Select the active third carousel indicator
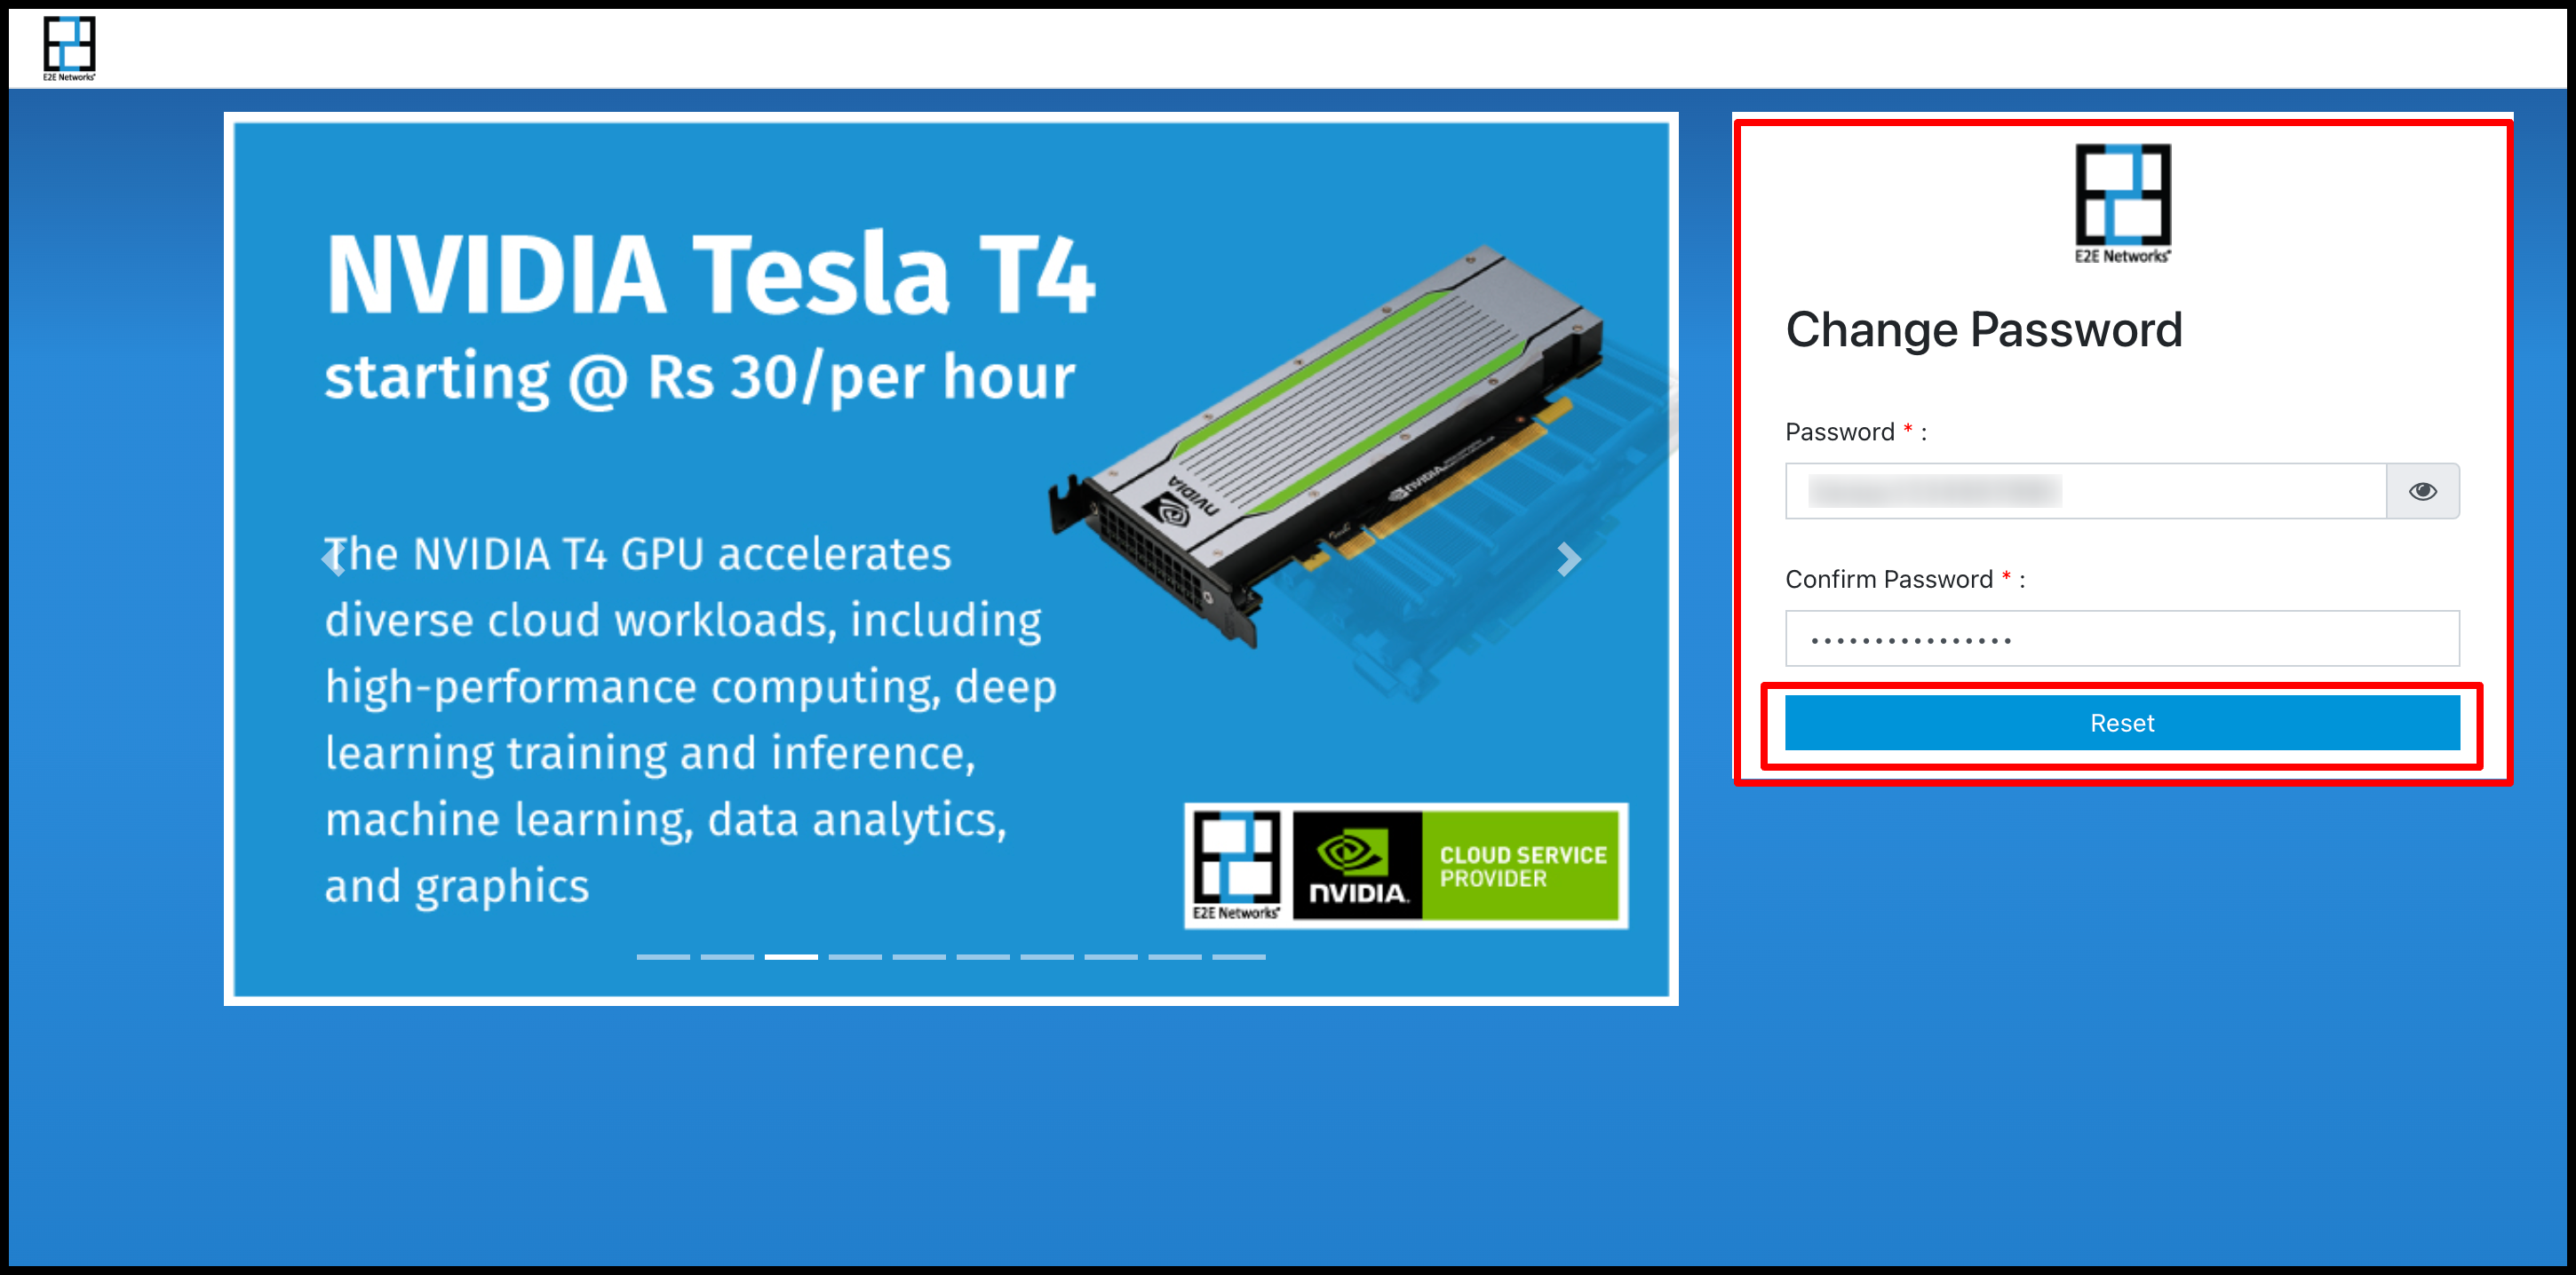The image size is (2576, 1275). point(791,956)
